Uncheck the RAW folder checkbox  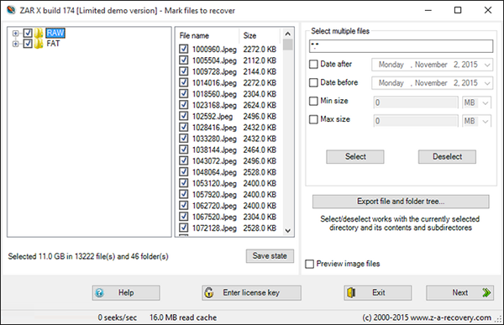click(28, 33)
